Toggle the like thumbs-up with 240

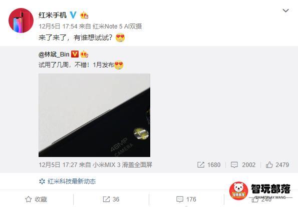point(261,199)
